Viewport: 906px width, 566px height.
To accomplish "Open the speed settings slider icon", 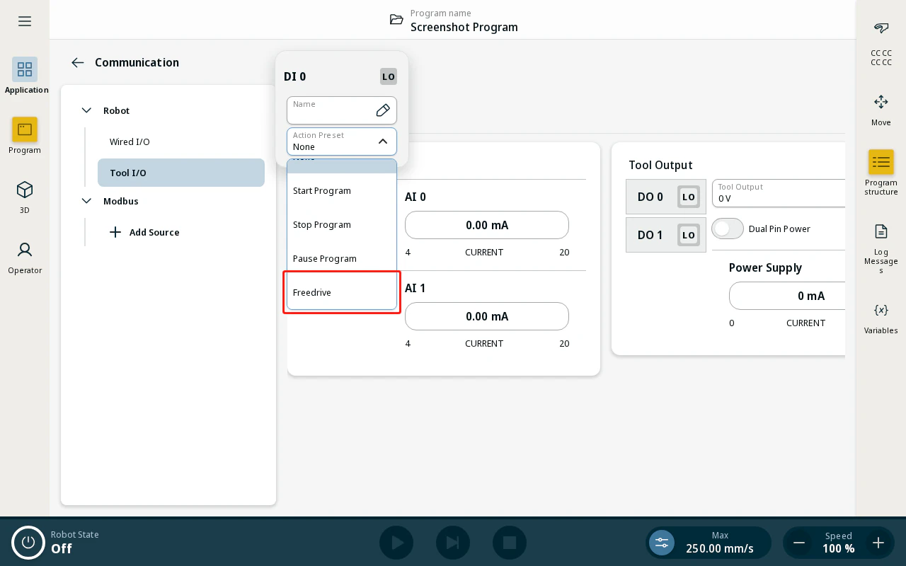I will [x=662, y=543].
